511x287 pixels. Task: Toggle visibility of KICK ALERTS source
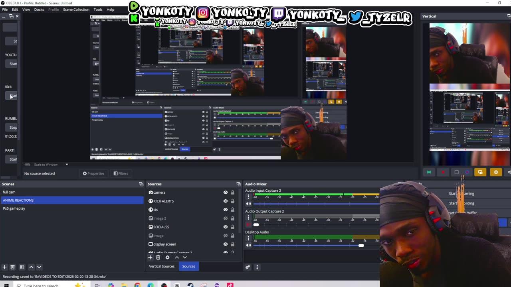click(x=226, y=201)
